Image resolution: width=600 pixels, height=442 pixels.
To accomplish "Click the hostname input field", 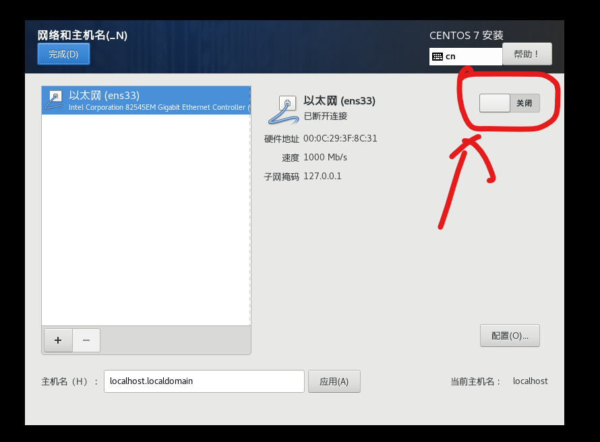I will click(204, 381).
